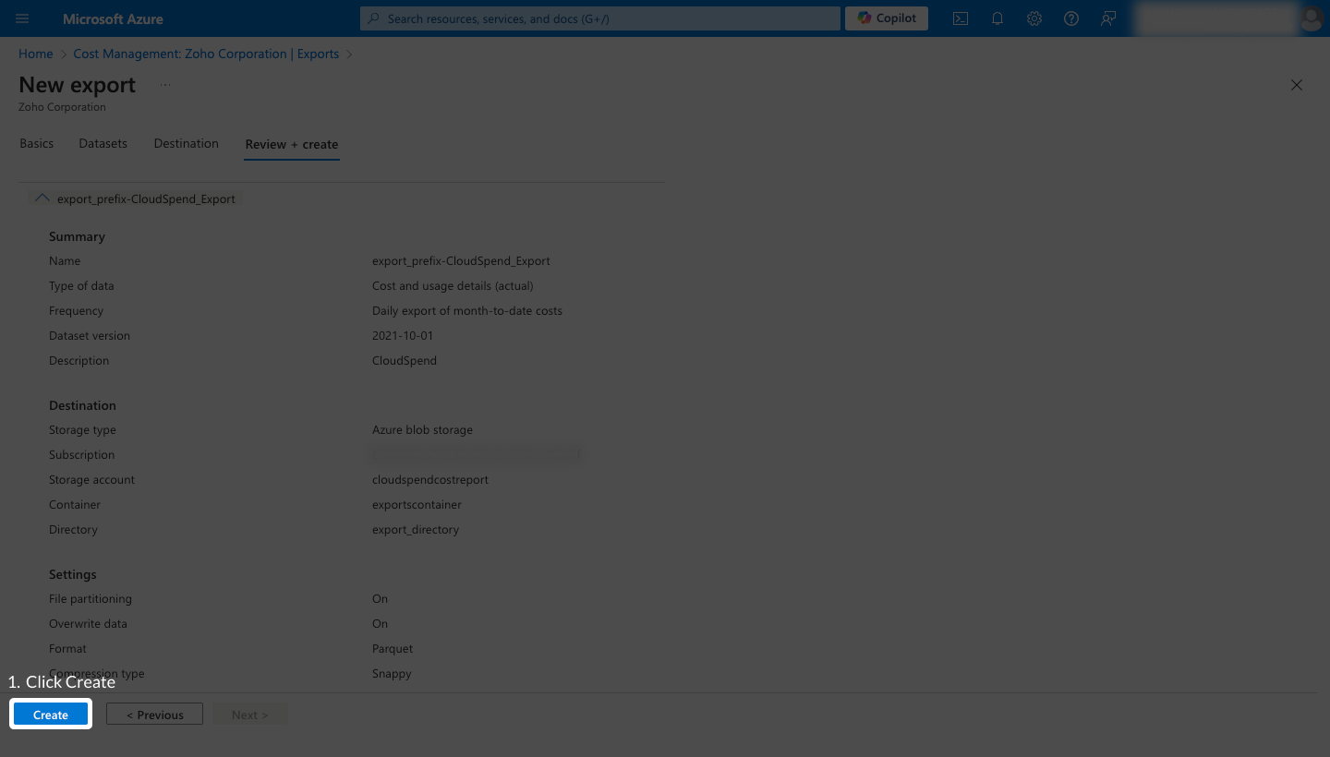This screenshot has width=1330, height=757.
Task: Focus the Search resources input field
Action: (600, 18)
